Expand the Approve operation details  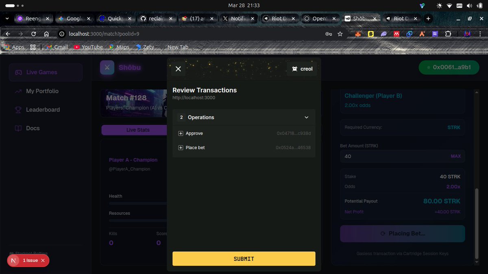pos(181,134)
